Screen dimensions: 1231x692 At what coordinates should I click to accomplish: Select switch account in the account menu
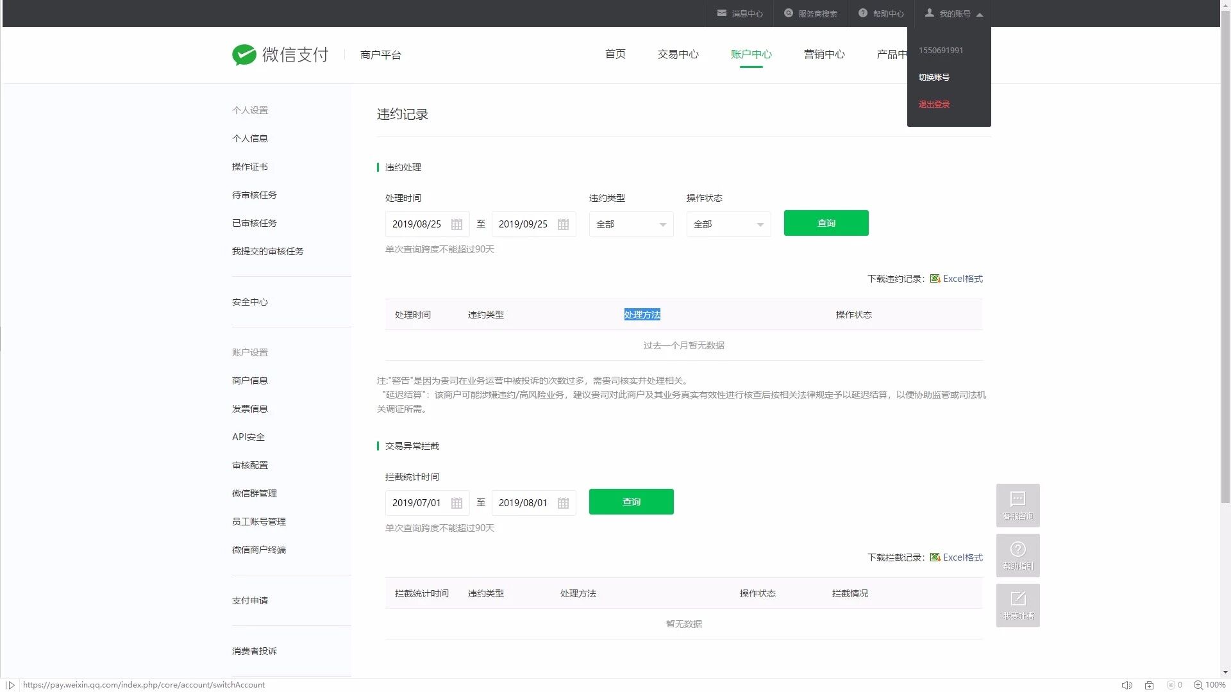pyautogui.click(x=934, y=78)
